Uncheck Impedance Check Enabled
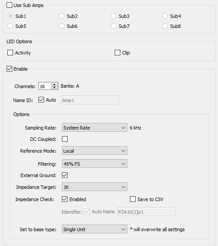Viewport: 218px width, 246px height. pos(65,199)
